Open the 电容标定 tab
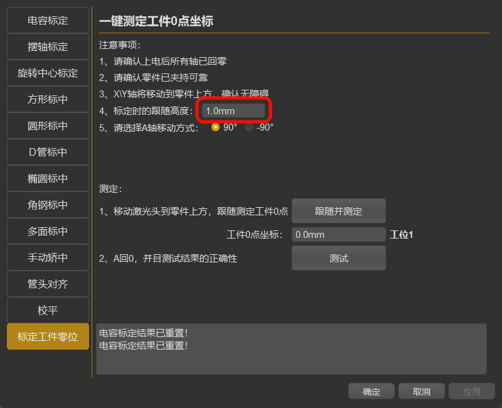This screenshot has width=502, height=408. (48, 20)
